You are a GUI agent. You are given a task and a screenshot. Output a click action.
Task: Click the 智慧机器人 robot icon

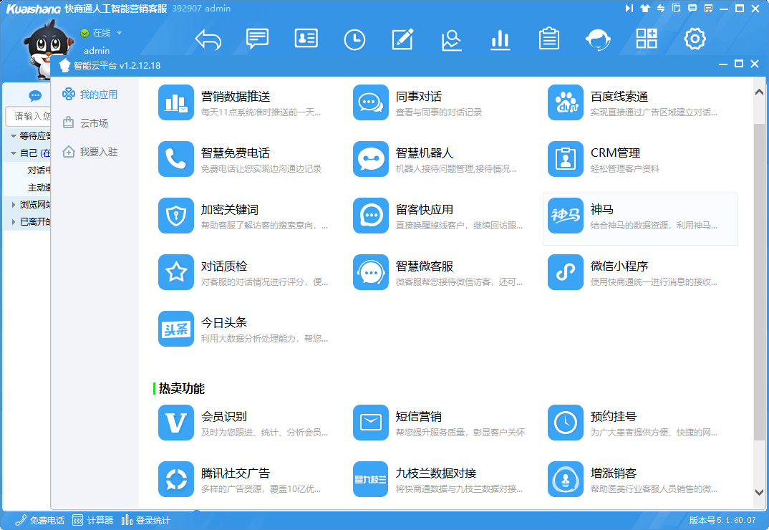click(371, 159)
